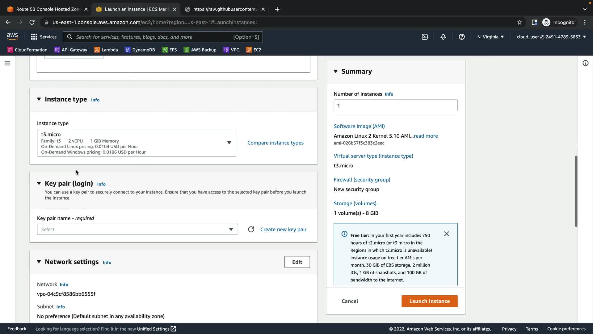Click the Create new key pair link
This screenshot has height=334, width=593.
point(283,229)
